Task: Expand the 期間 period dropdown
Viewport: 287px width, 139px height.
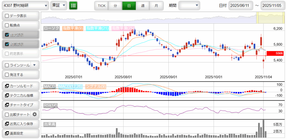Action: (189, 6)
